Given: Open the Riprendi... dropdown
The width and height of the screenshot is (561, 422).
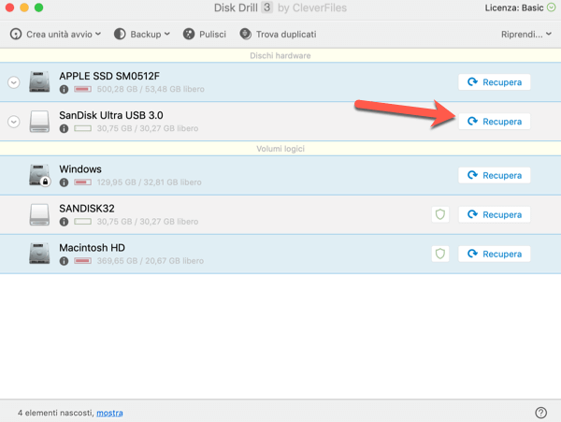Looking at the screenshot, I should 525,35.
